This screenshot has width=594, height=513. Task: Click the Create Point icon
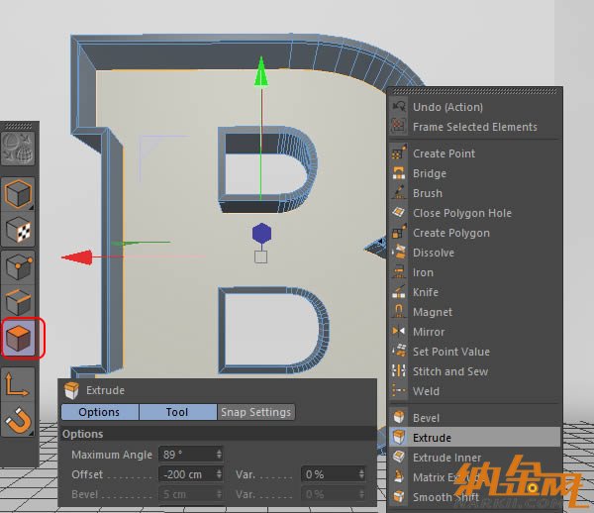pos(399,153)
